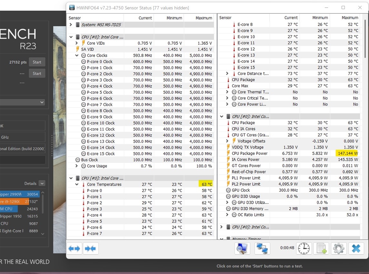This screenshot has height=274, width=369.
Task: Select the orange i9-12900 ranking bar
Action: [x=14, y=202]
